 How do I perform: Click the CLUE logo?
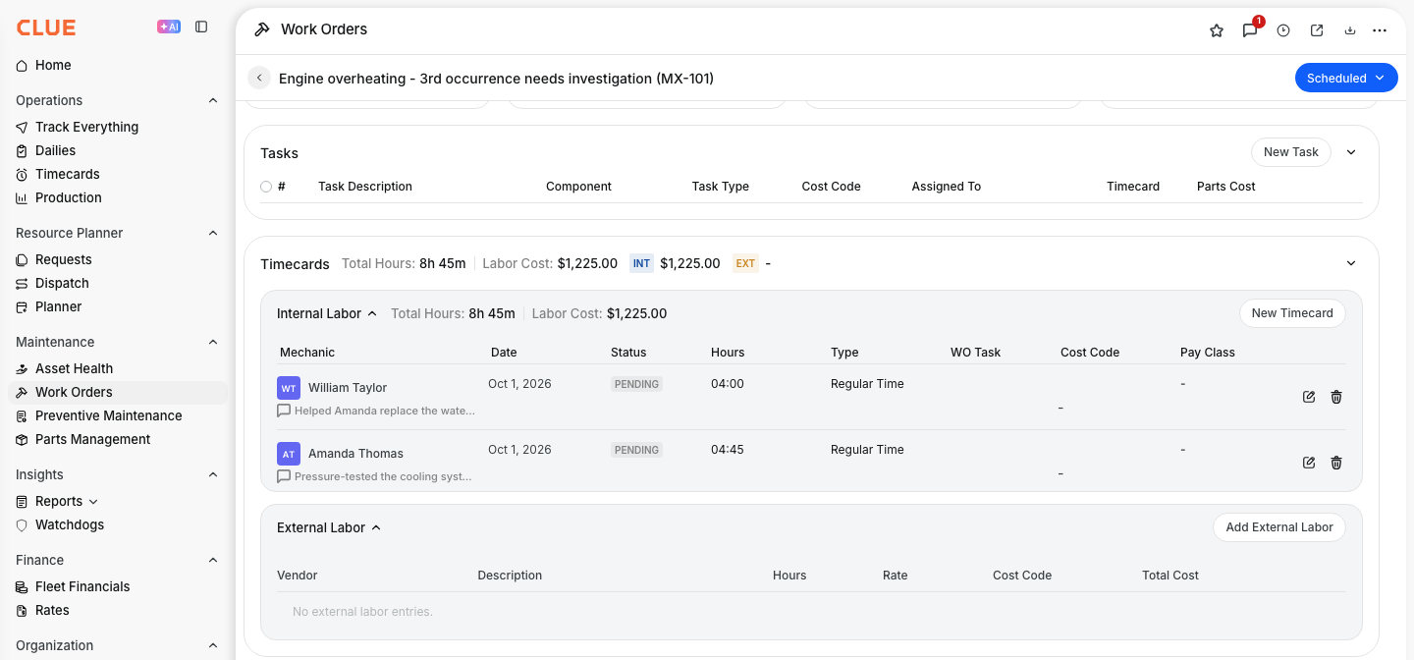click(46, 27)
